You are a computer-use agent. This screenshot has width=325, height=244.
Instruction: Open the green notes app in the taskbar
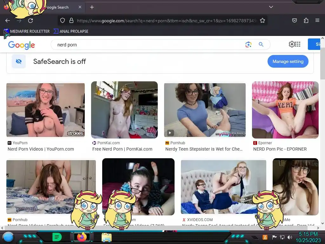tap(57, 237)
